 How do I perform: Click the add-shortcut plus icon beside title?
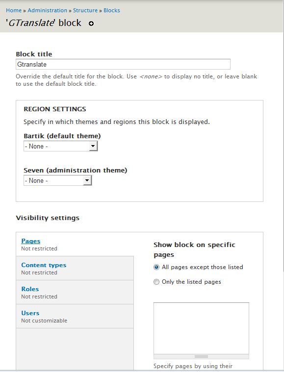[91, 24]
